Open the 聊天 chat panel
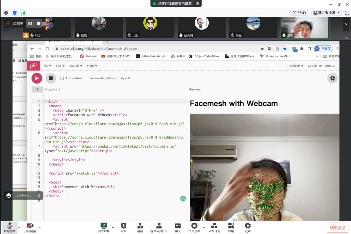The image size is (351, 234). (x=178, y=226)
